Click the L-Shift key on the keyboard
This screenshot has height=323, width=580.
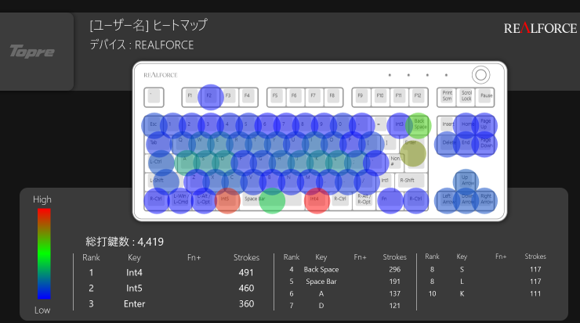pos(165,181)
